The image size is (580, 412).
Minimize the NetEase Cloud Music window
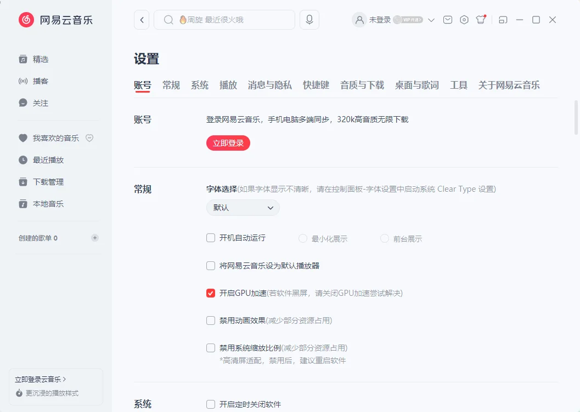(x=520, y=20)
